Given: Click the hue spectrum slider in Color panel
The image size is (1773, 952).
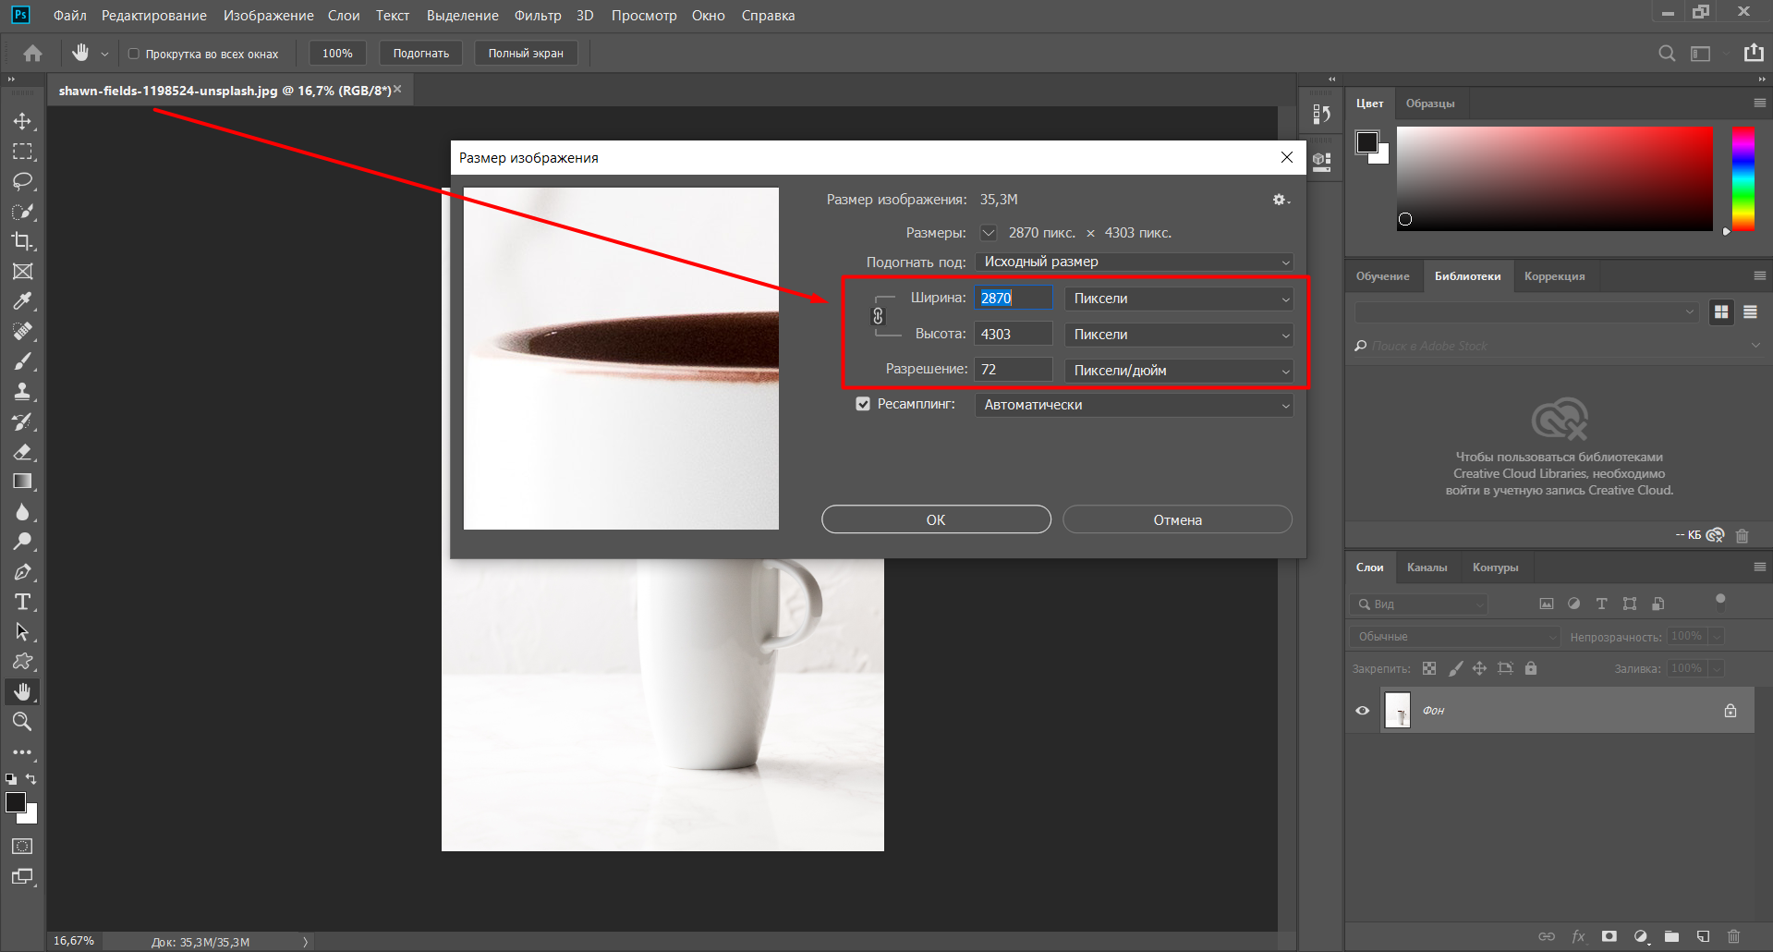Looking at the screenshot, I should coord(1743,179).
